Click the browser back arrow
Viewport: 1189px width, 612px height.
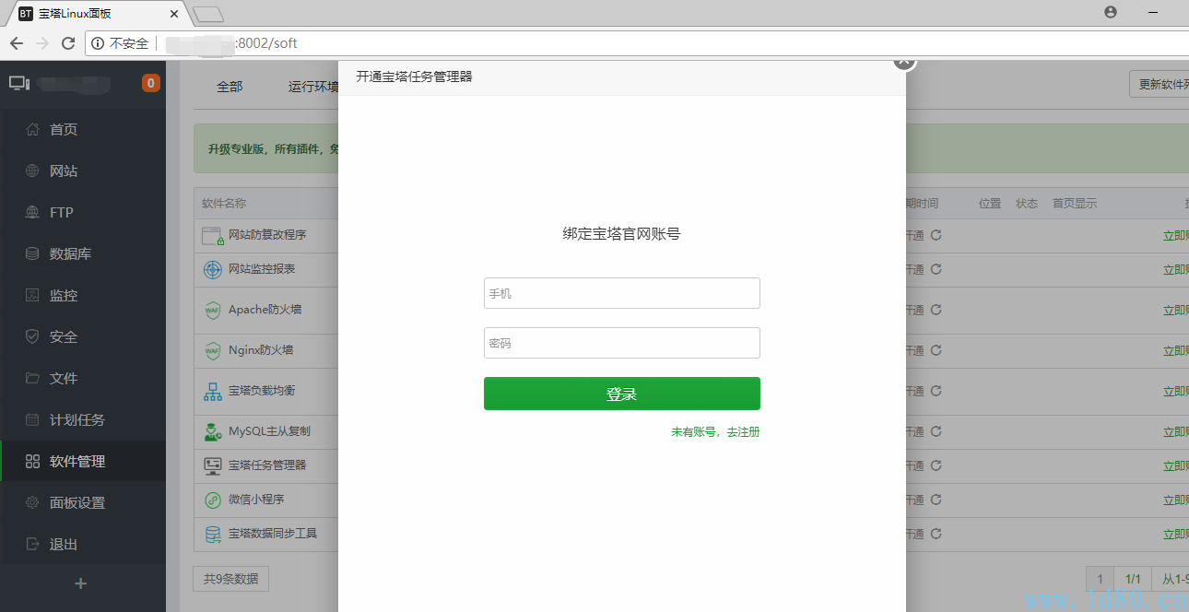[17, 43]
